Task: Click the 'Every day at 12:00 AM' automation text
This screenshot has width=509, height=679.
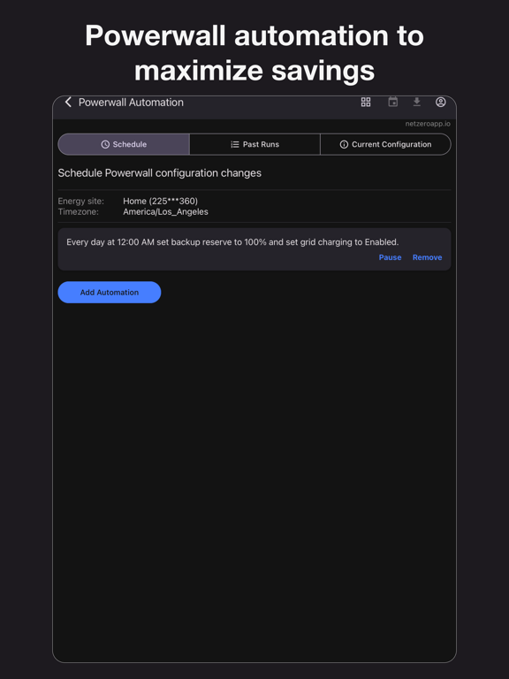Action: (232, 242)
